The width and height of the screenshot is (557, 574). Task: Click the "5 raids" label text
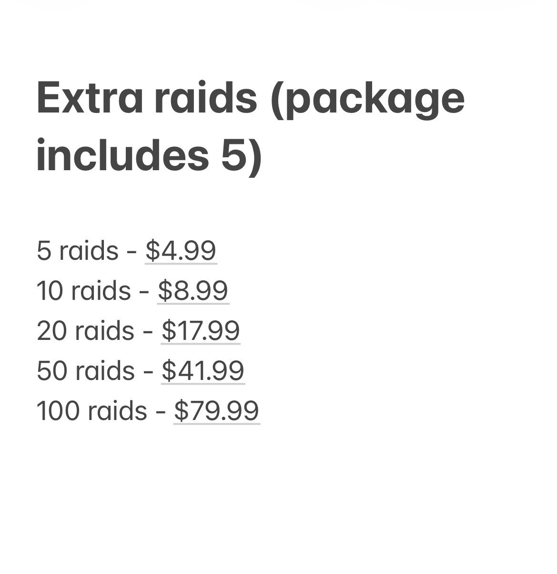[x=78, y=251]
